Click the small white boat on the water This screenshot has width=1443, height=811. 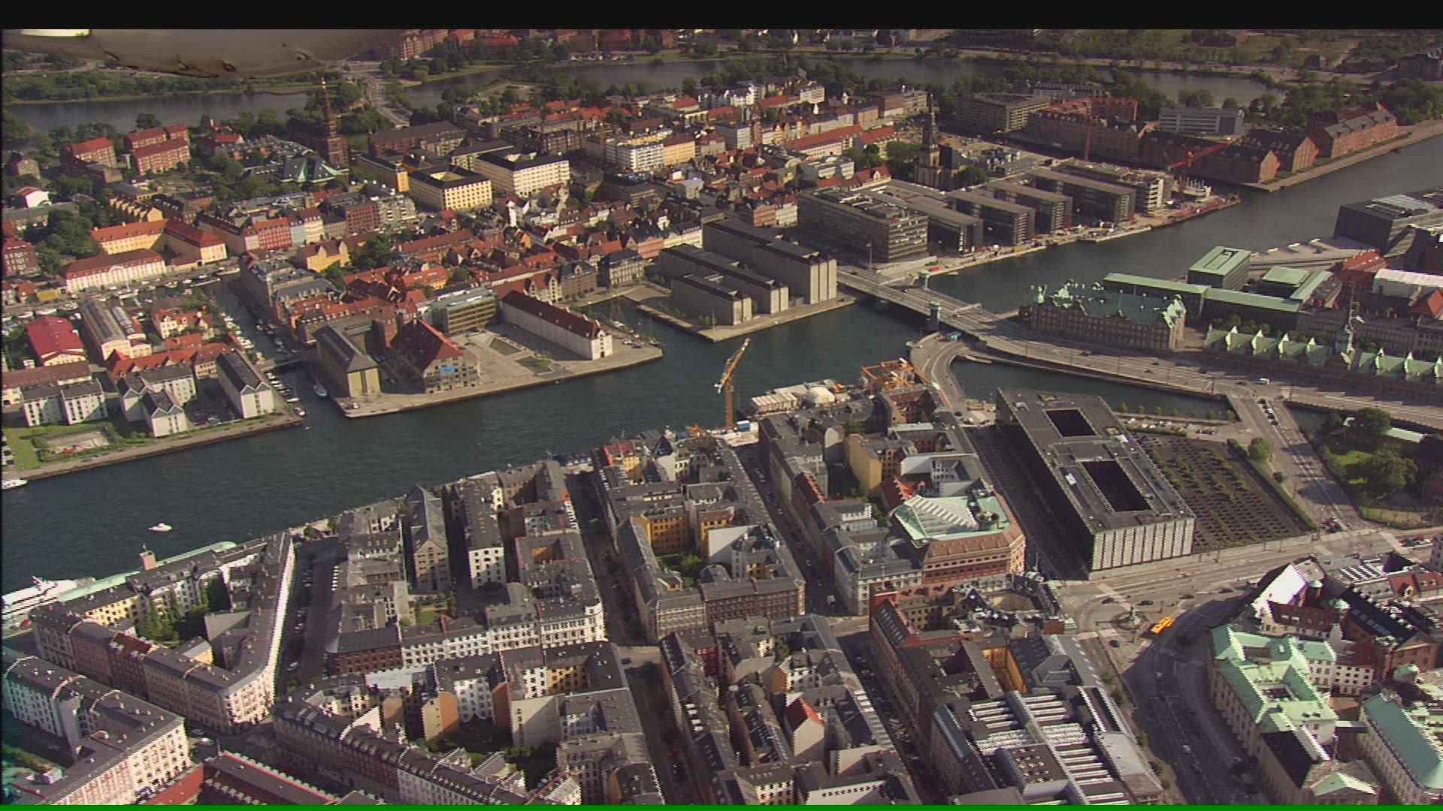pyautogui.click(x=159, y=527)
